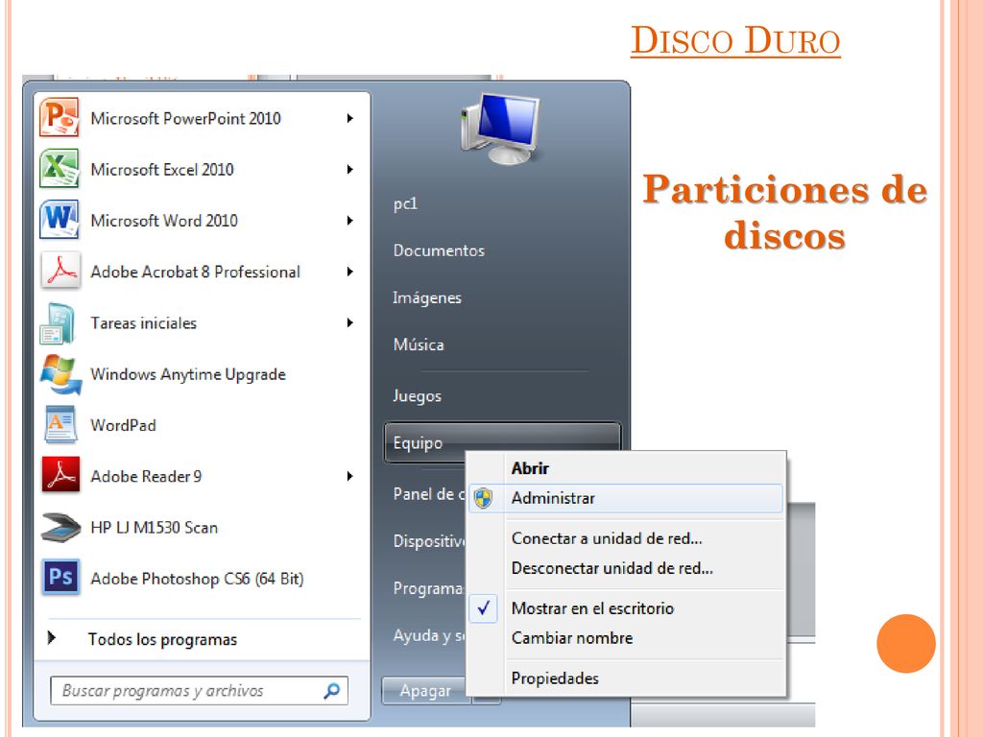Viewport: 983px width, 737px height.
Task: Expand the PowerPoint 2010 jump list arrow
Action: coord(349,118)
